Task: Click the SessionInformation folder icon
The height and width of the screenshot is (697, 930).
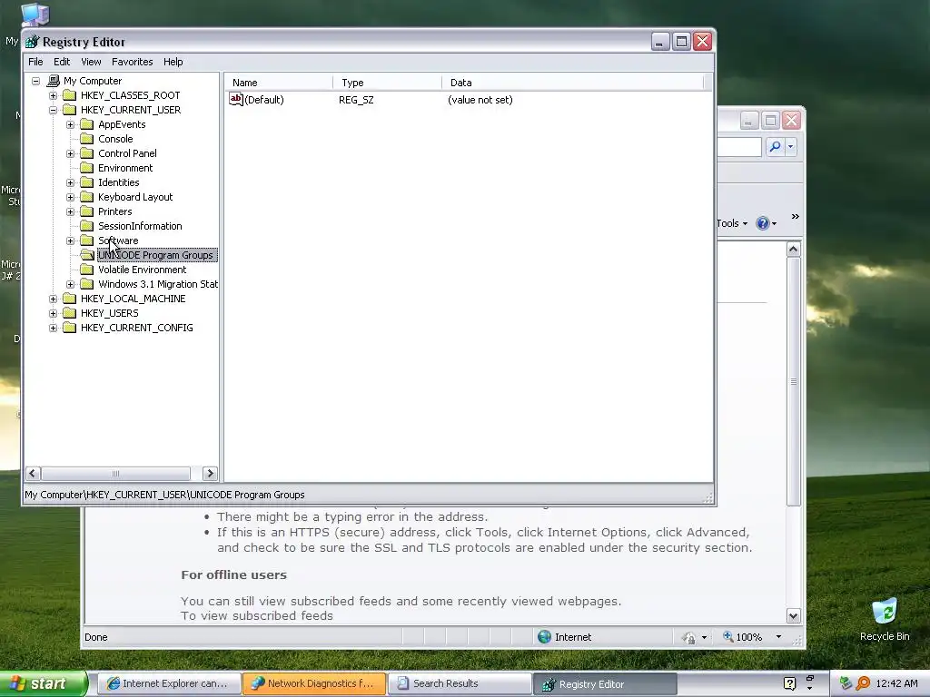Action: tap(87, 226)
